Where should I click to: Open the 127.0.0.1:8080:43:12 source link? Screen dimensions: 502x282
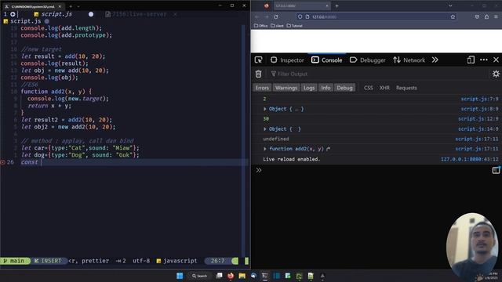[x=469, y=159]
